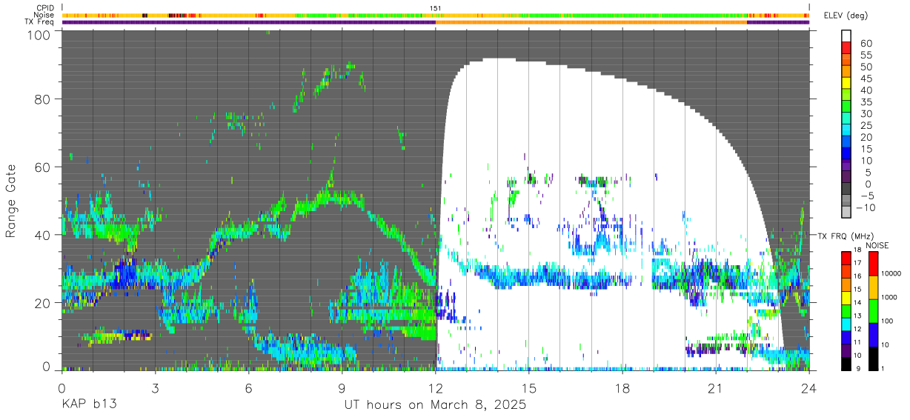910x420 pixels.
Task: Click the 18 tick on UT hours axis
Action: coord(622,387)
